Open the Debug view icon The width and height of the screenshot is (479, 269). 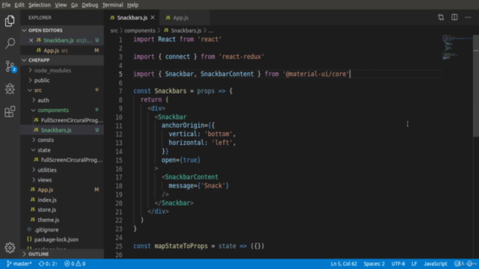[x=10, y=89]
